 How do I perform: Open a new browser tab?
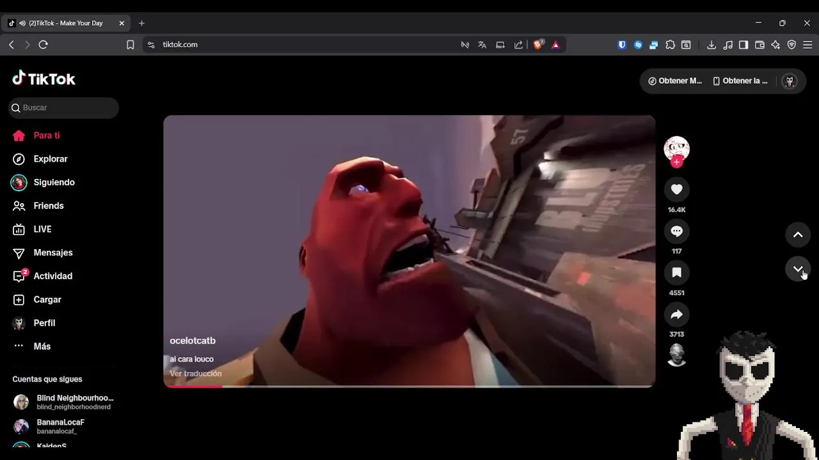coord(141,23)
